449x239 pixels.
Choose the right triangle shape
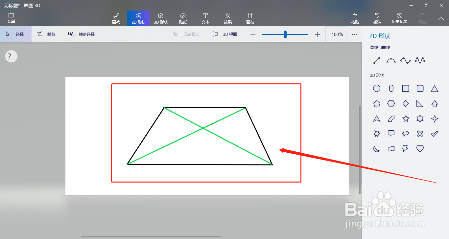click(420, 103)
